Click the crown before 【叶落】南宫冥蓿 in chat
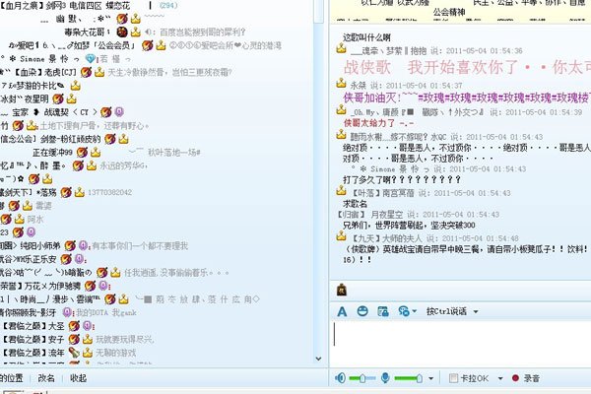 click(x=341, y=191)
